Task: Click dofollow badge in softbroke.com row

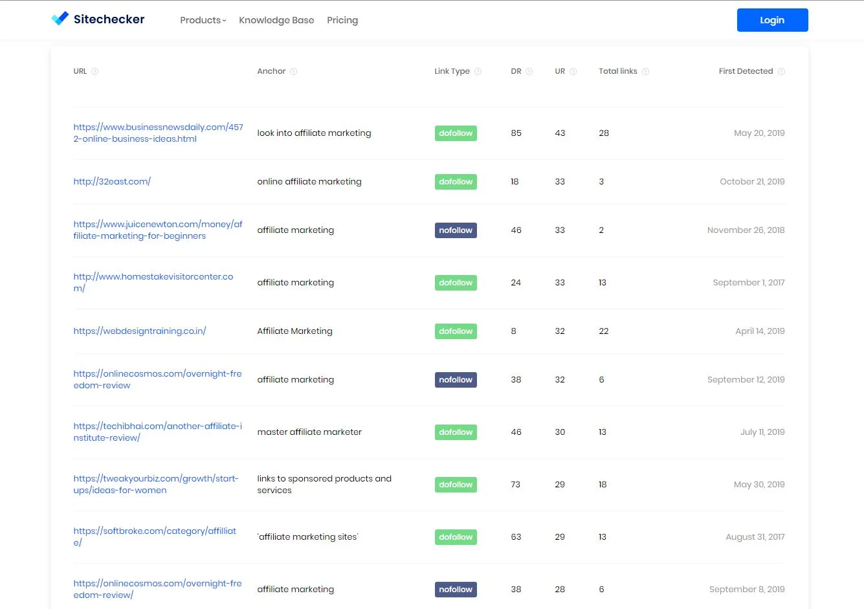Action: tap(456, 537)
